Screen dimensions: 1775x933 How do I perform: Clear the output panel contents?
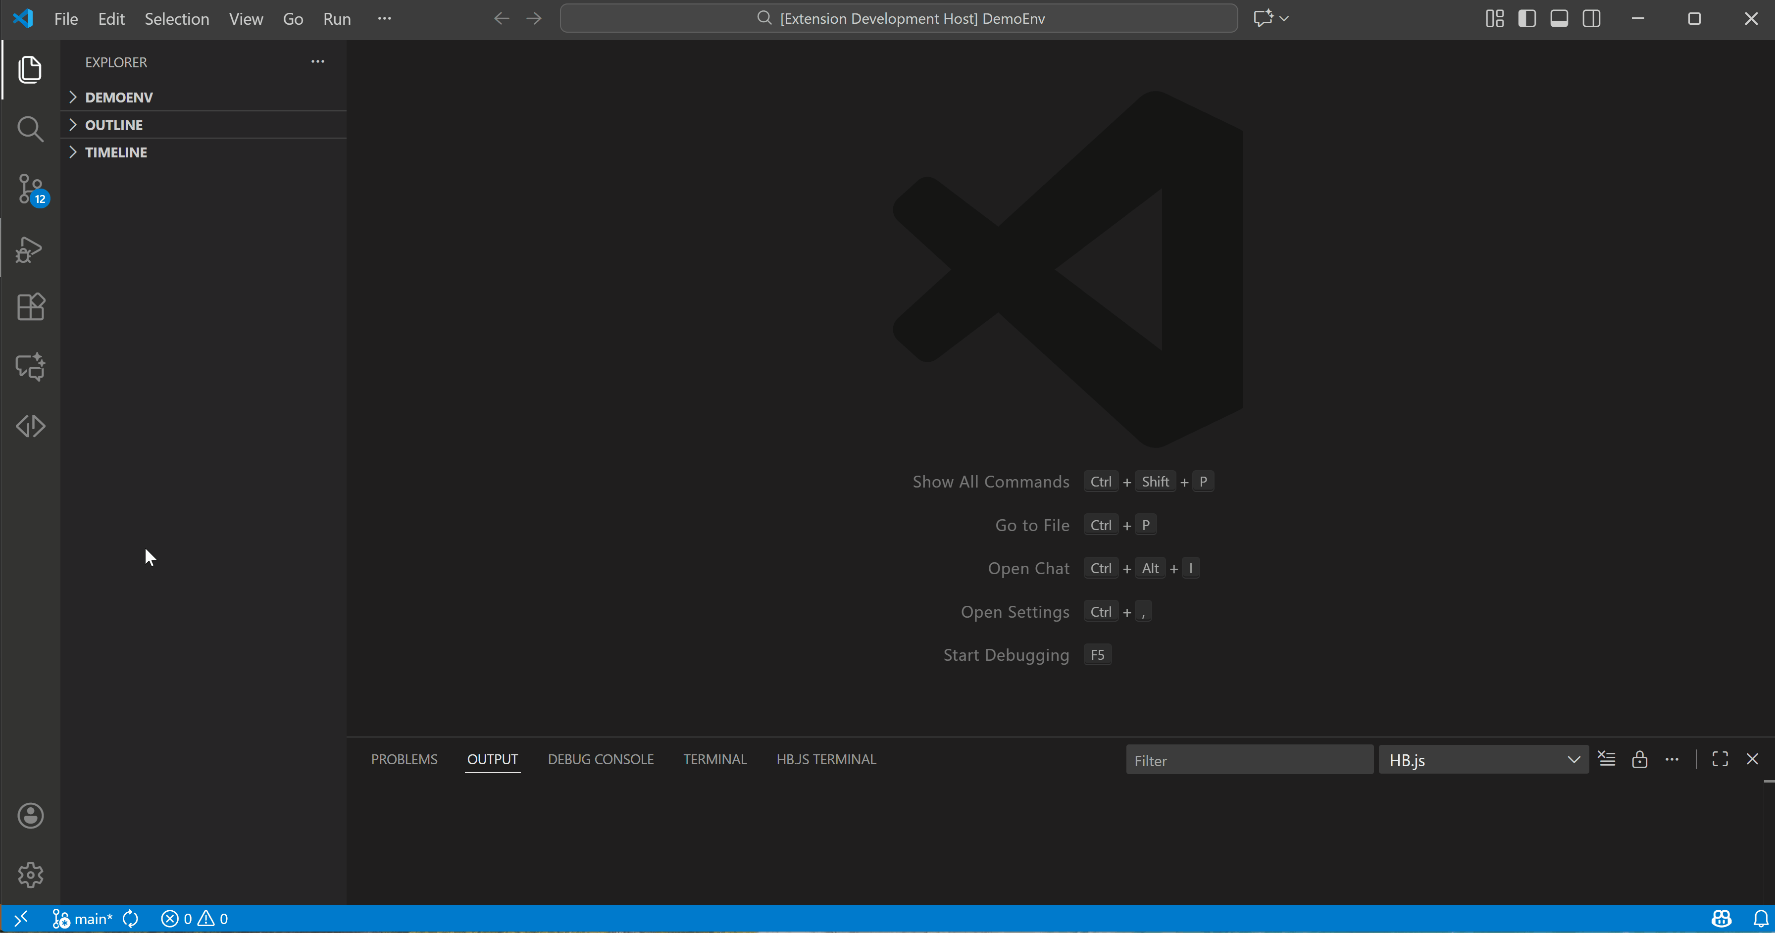1606,759
